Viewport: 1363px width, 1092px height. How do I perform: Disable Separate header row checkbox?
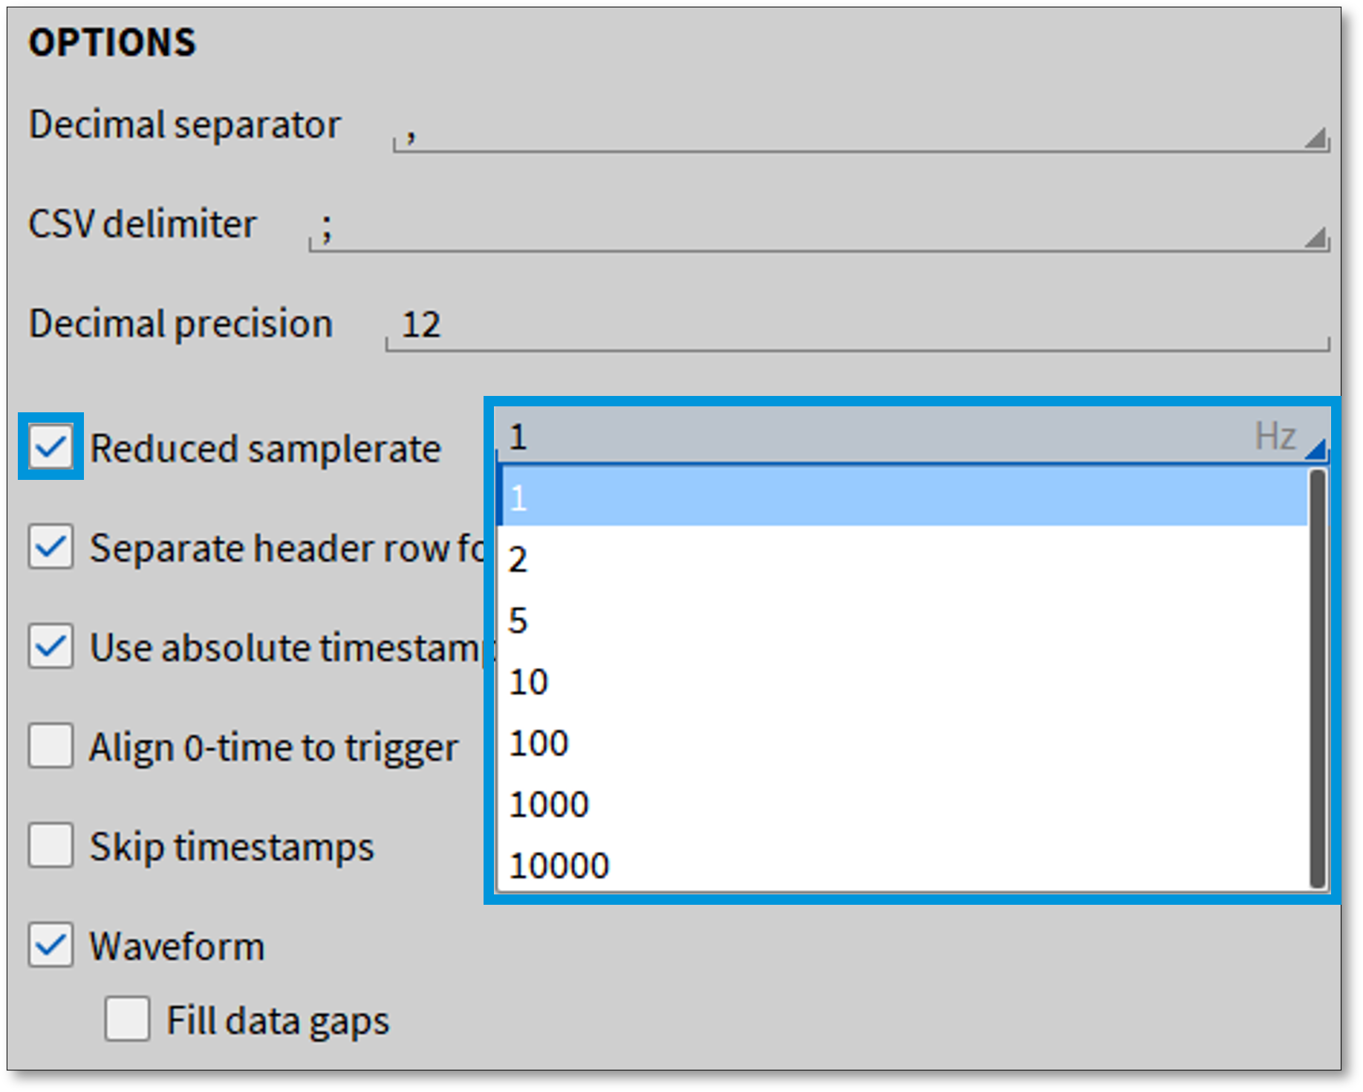pos(51,547)
